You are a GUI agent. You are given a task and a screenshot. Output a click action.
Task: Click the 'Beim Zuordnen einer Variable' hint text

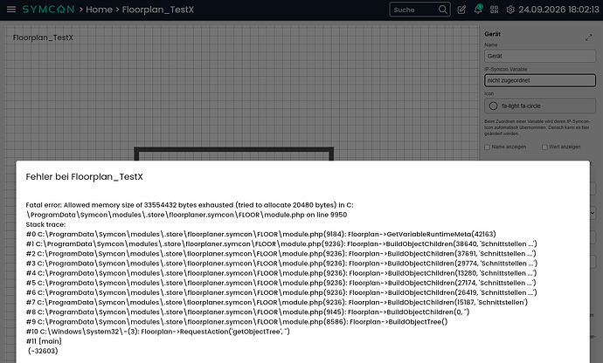click(537, 127)
